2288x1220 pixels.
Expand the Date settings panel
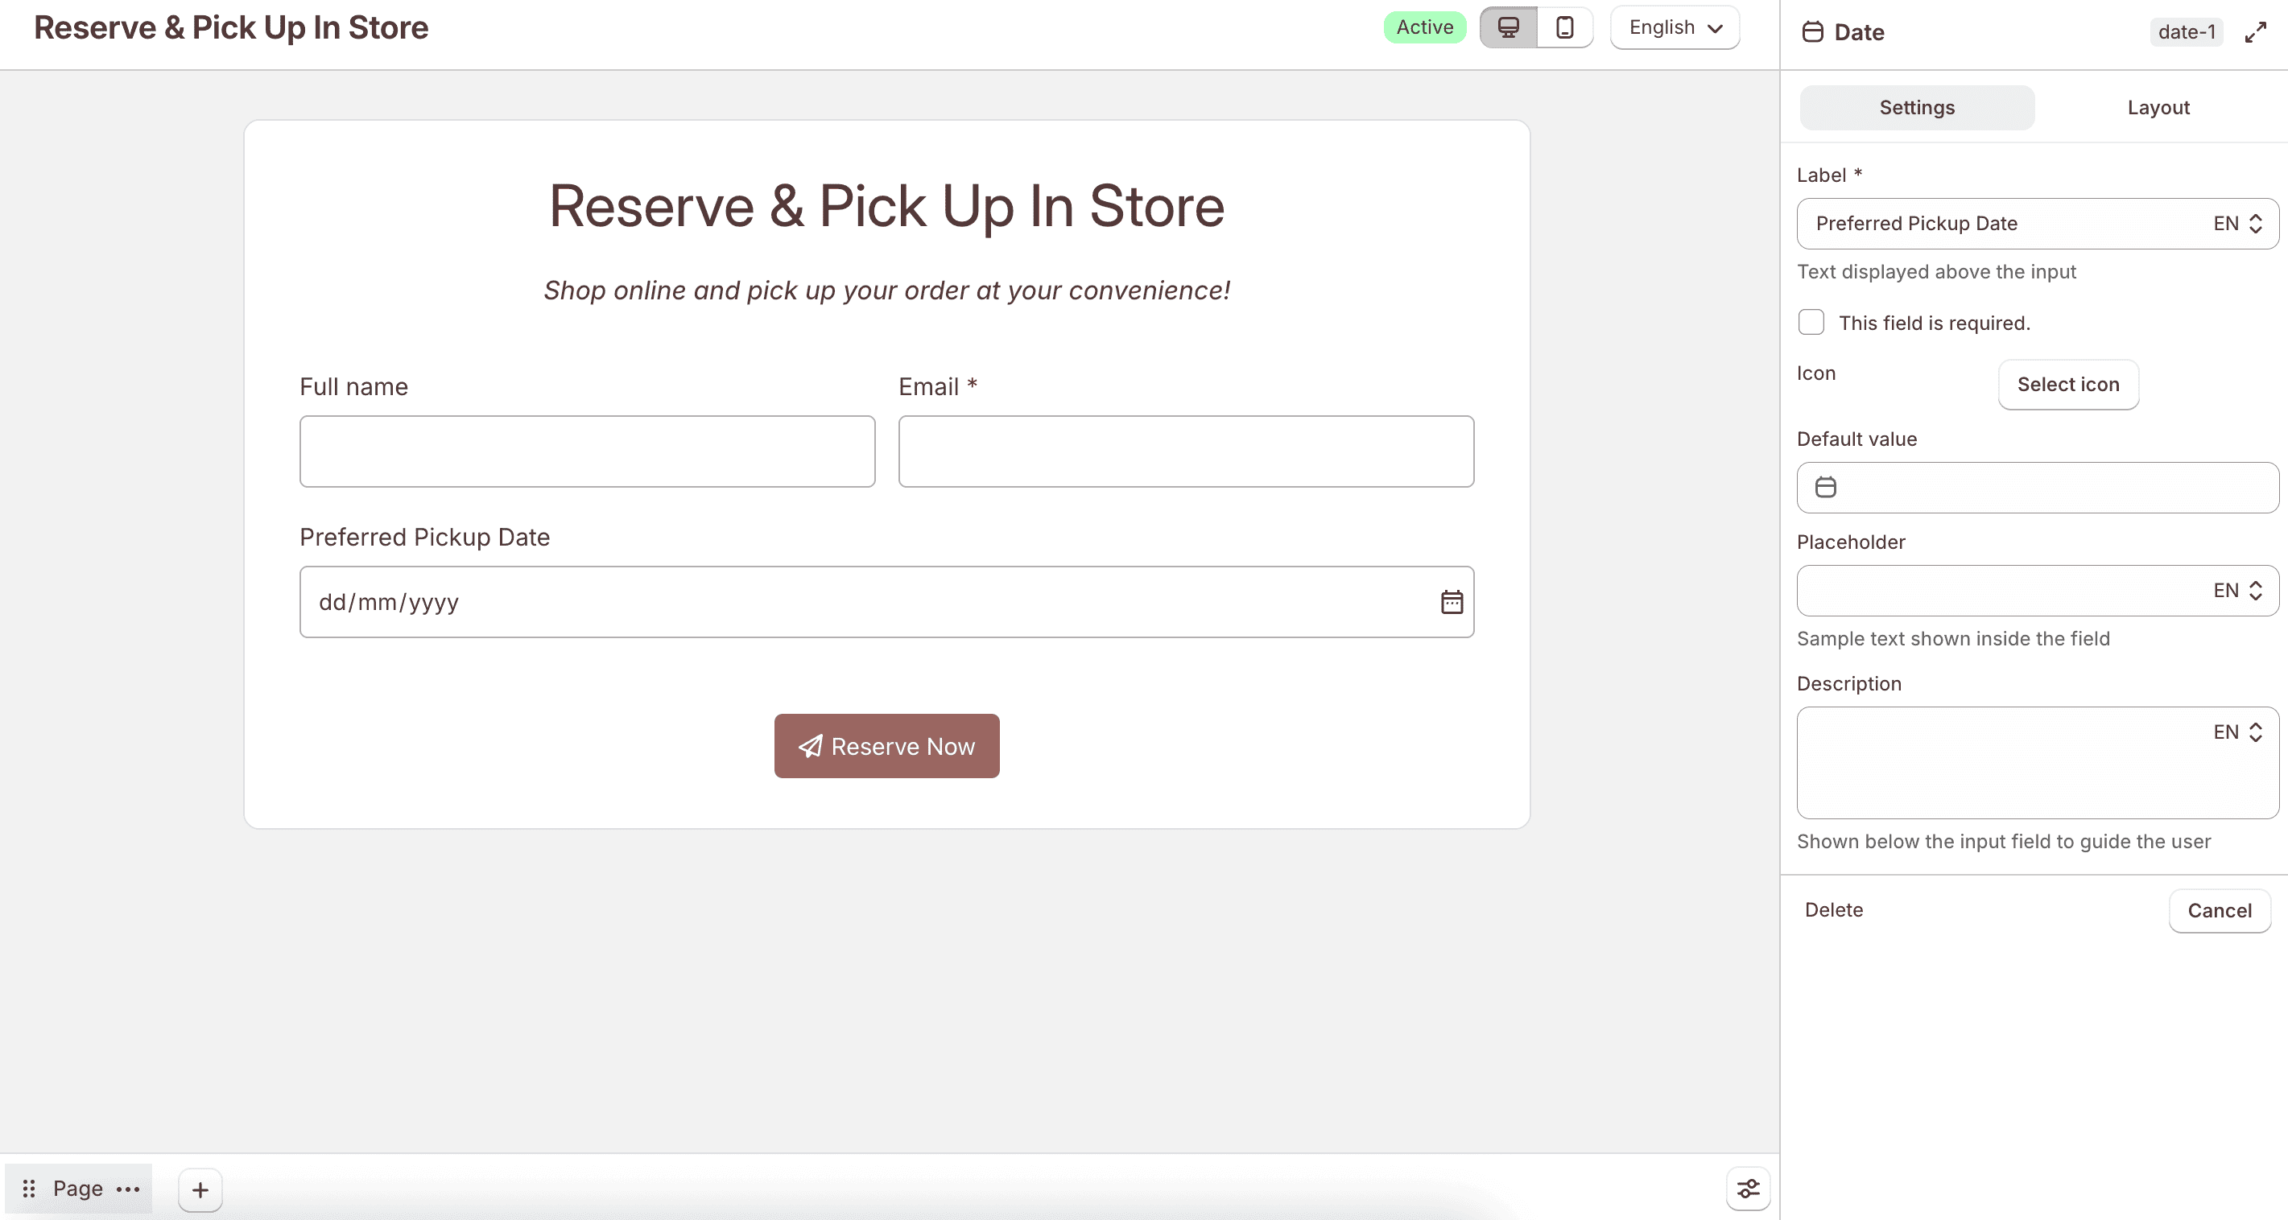click(x=2256, y=33)
